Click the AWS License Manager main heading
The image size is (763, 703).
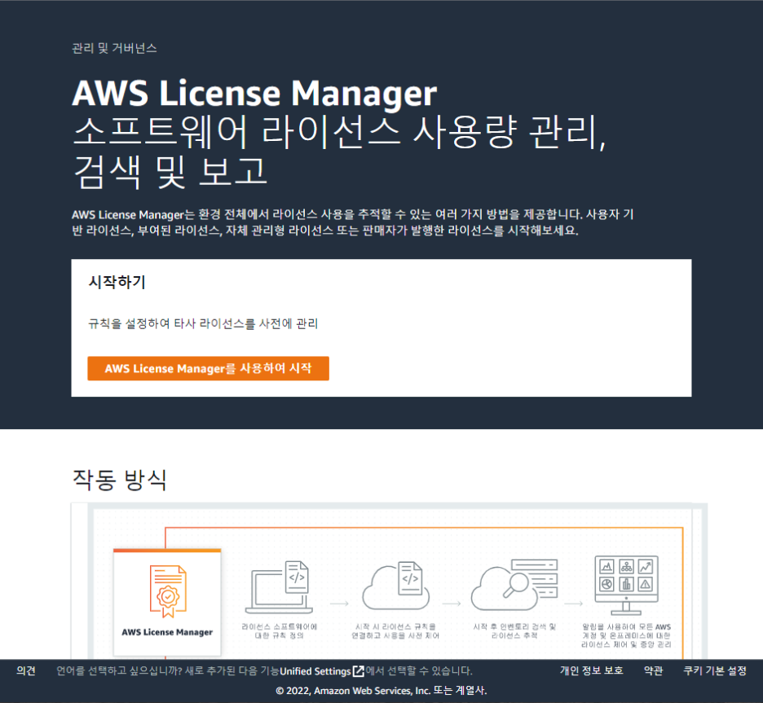(x=254, y=93)
